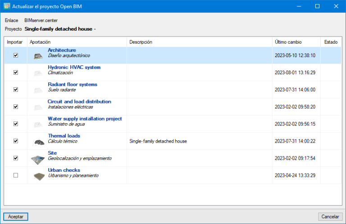Viewport: 346px width, 224px height.
Task: Click the 'Instalaciones eléctricas' subtitle
Action: tap(70, 107)
